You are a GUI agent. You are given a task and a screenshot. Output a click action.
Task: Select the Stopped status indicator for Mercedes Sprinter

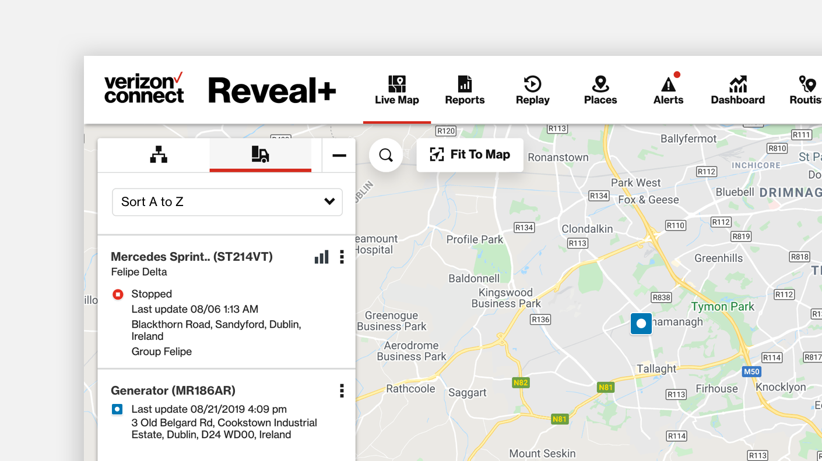(x=118, y=294)
